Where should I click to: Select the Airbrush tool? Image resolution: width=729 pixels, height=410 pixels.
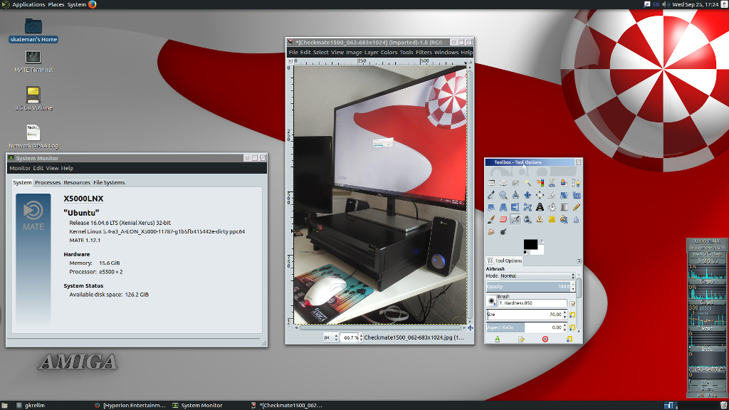click(515, 219)
